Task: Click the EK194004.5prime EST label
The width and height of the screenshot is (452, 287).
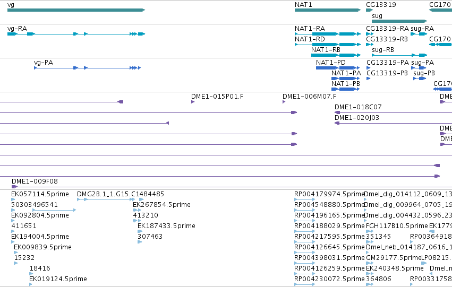Action: 40,237
